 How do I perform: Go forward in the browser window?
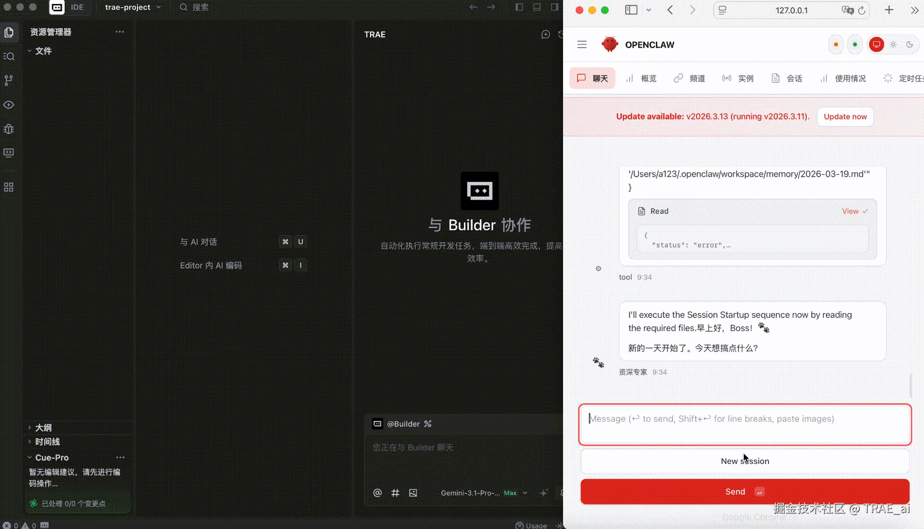point(693,10)
